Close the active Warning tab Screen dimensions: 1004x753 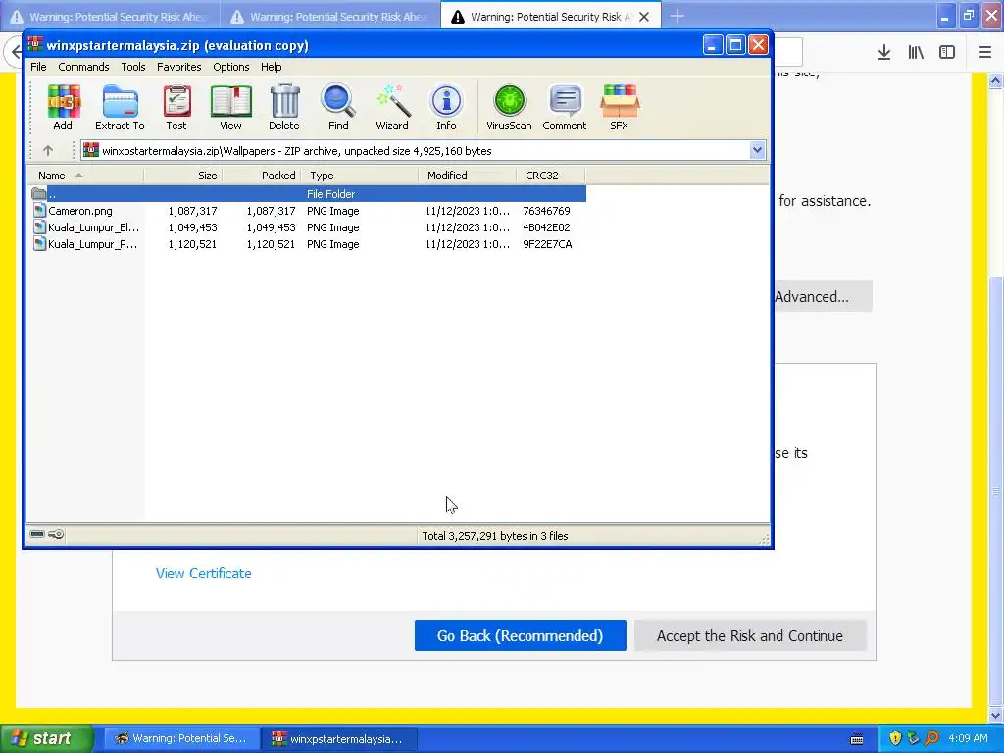click(644, 17)
